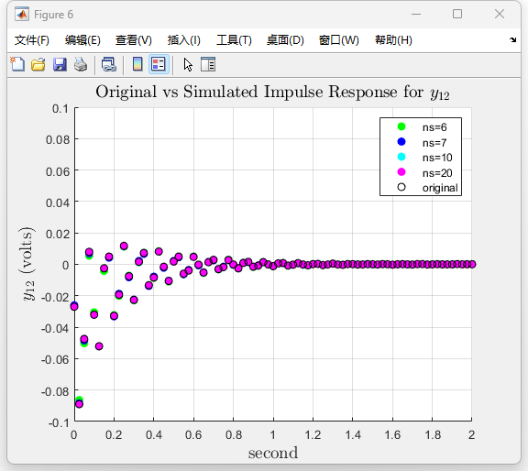The width and height of the screenshot is (528, 471).
Task: Click the Link Plot toolbar icon
Action: [109, 64]
